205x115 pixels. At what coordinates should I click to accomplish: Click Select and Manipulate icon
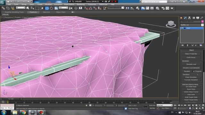click(76, 8)
